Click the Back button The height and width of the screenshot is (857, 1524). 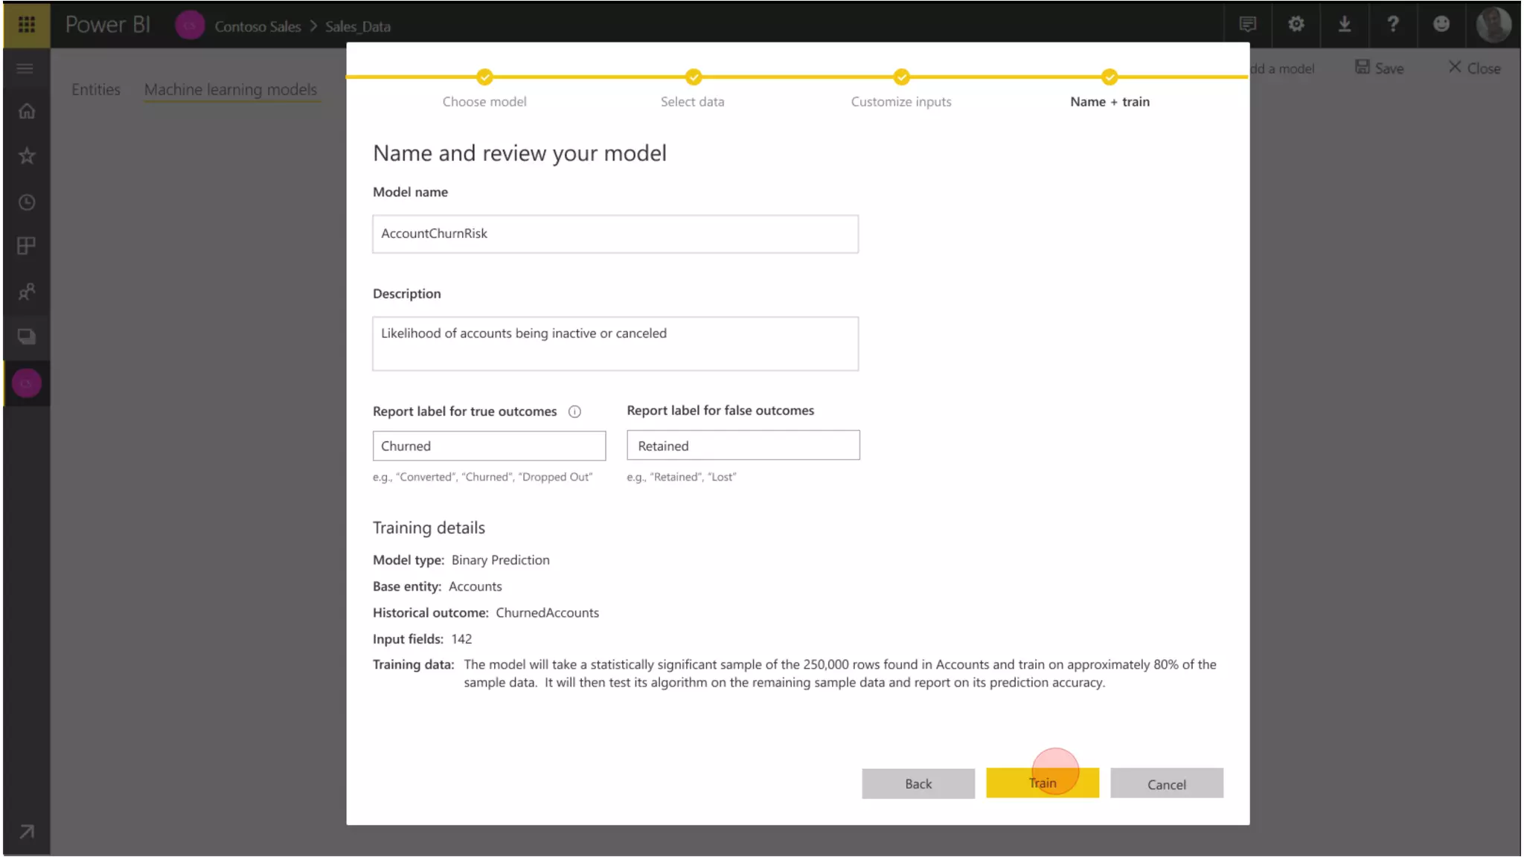918,783
